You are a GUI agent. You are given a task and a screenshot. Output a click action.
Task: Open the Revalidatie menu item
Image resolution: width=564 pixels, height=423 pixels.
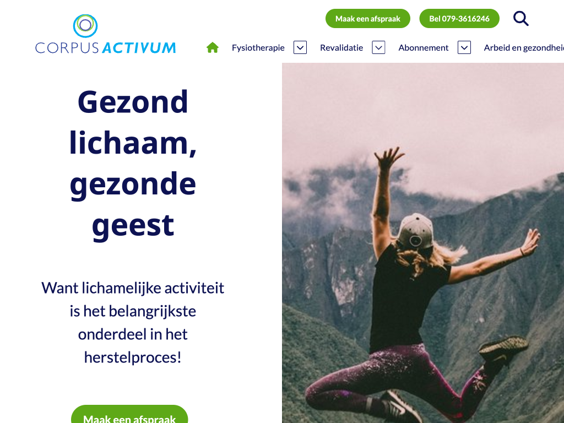click(341, 47)
